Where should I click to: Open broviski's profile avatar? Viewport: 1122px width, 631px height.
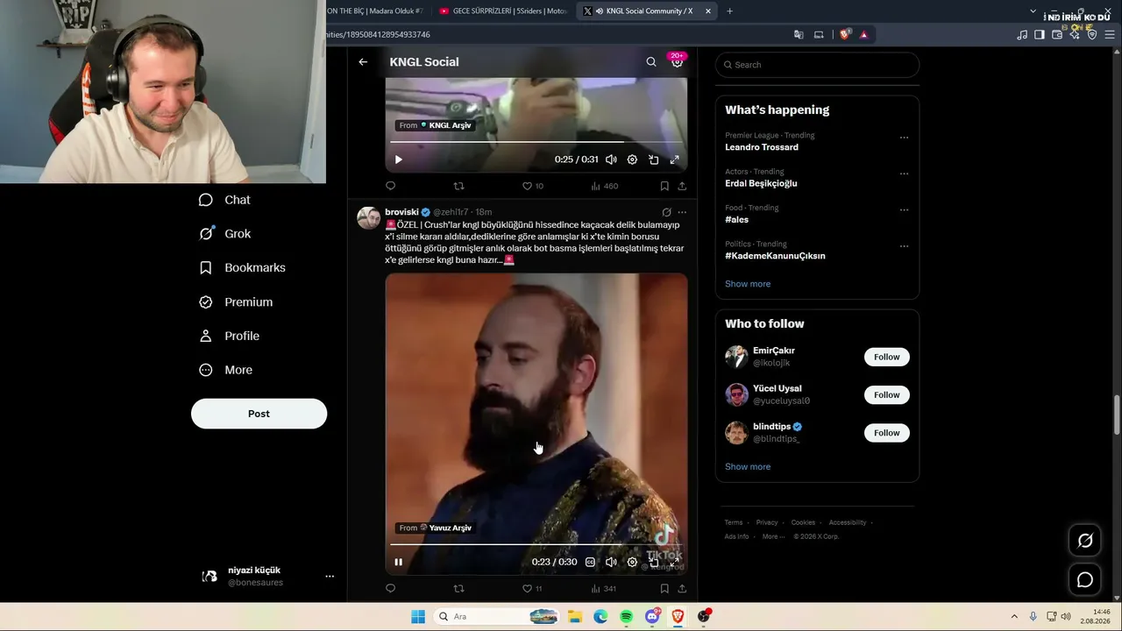[369, 218]
